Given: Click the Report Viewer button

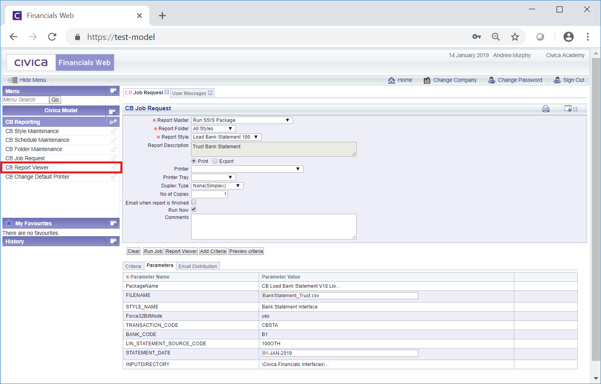Looking at the screenshot, I should 181,251.
